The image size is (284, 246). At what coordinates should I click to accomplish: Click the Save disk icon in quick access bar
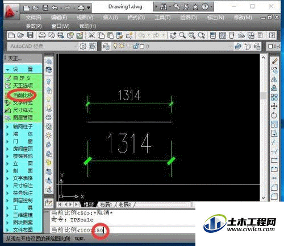point(45,8)
